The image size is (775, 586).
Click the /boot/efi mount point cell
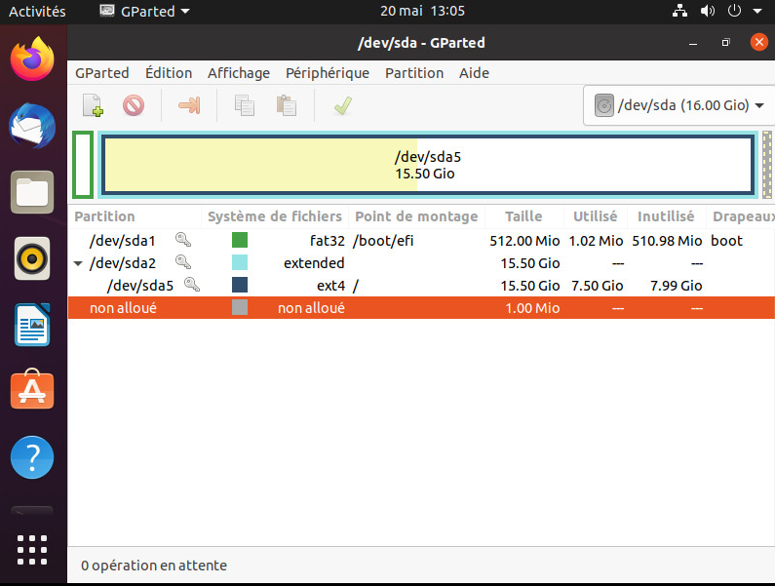[383, 241]
